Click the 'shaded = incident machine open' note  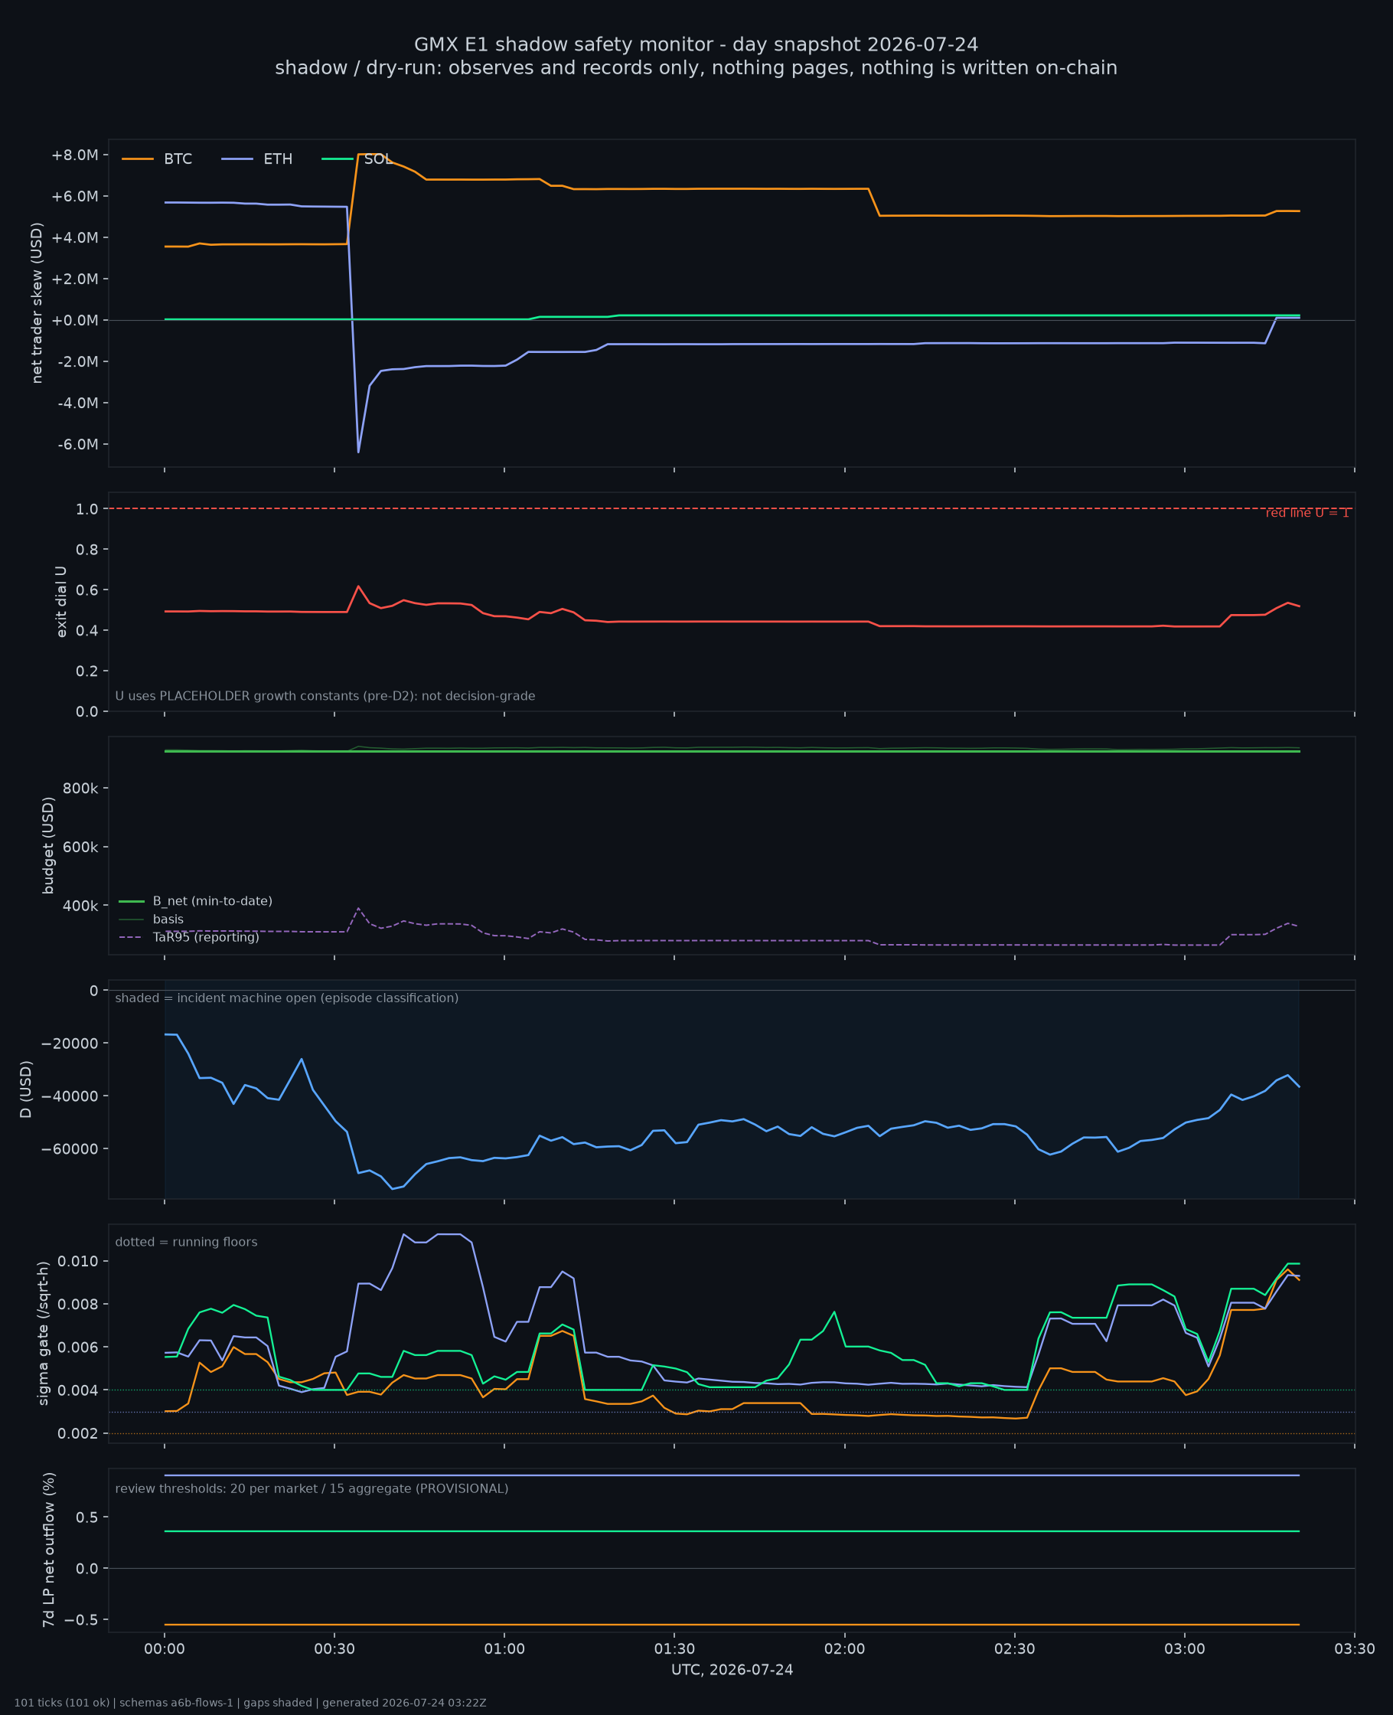287,998
